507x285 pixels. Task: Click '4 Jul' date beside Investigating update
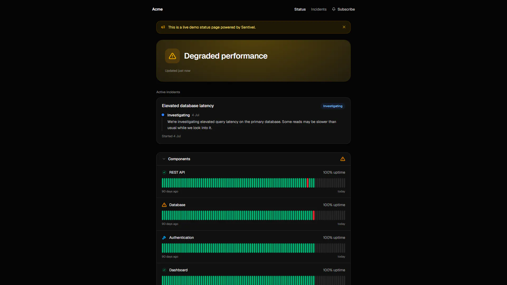(x=195, y=115)
